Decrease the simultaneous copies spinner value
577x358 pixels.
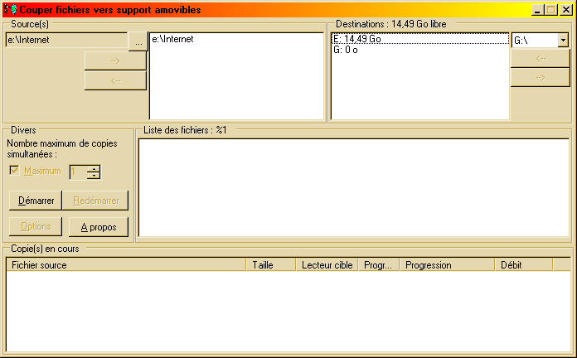pyautogui.click(x=94, y=176)
